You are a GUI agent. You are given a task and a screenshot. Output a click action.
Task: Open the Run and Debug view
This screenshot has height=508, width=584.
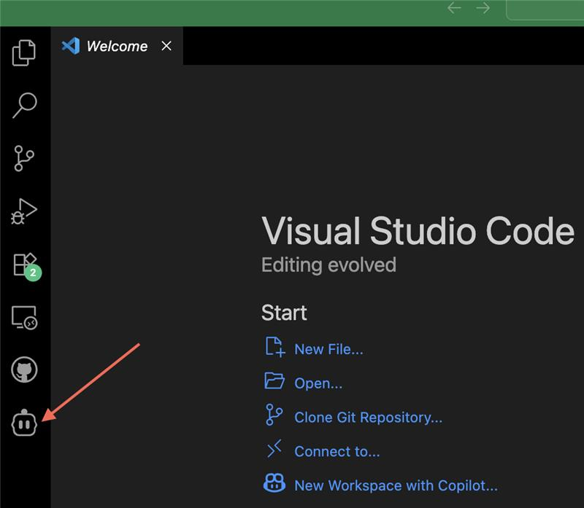tap(24, 211)
